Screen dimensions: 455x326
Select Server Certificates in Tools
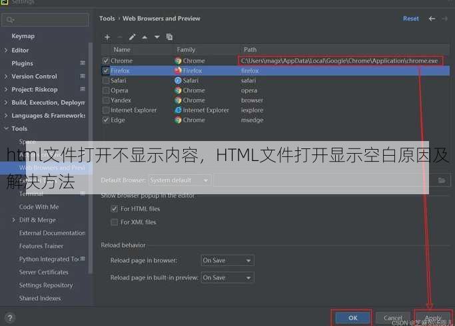(x=44, y=272)
